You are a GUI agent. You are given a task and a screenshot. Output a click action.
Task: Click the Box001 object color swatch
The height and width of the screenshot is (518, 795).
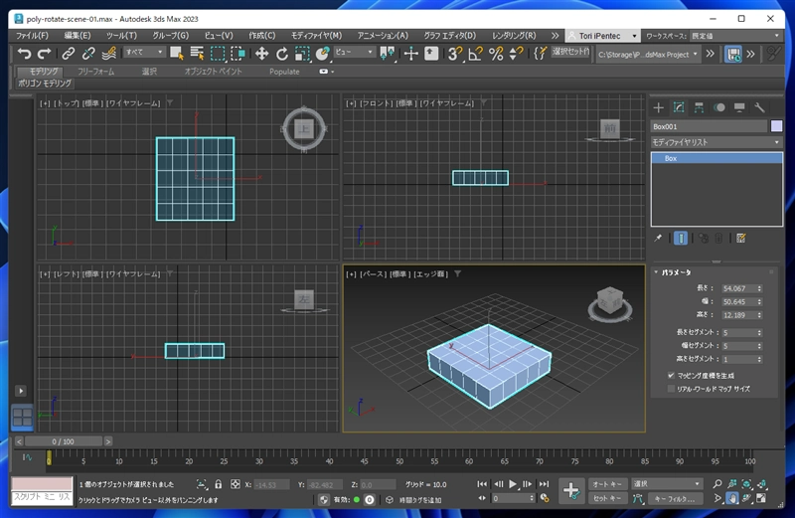point(776,126)
